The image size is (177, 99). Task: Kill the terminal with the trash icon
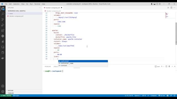[169, 67]
